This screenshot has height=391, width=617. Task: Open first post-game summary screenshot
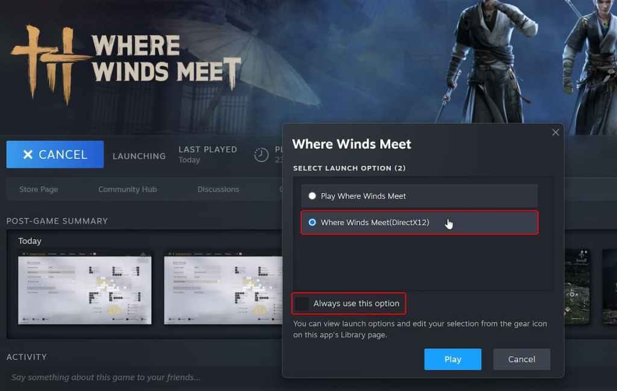84,289
